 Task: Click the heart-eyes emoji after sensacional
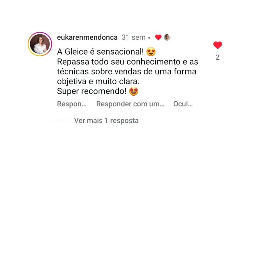click(151, 52)
